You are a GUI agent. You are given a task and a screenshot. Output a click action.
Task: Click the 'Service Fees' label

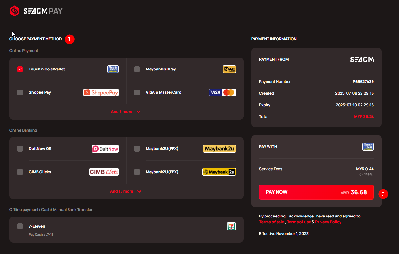tap(271, 169)
